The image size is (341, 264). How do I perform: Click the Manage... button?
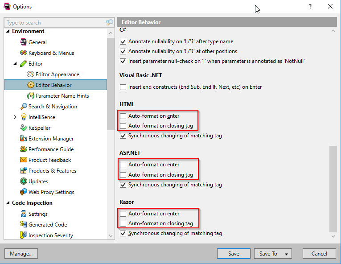21,254
